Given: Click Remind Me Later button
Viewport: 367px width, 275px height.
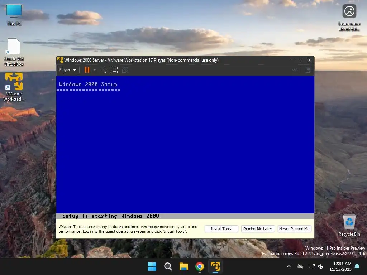Looking at the screenshot, I should click(258, 229).
